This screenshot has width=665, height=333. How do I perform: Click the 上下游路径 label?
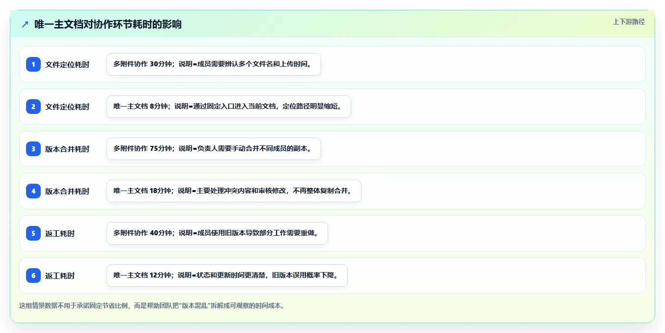(x=629, y=22)
